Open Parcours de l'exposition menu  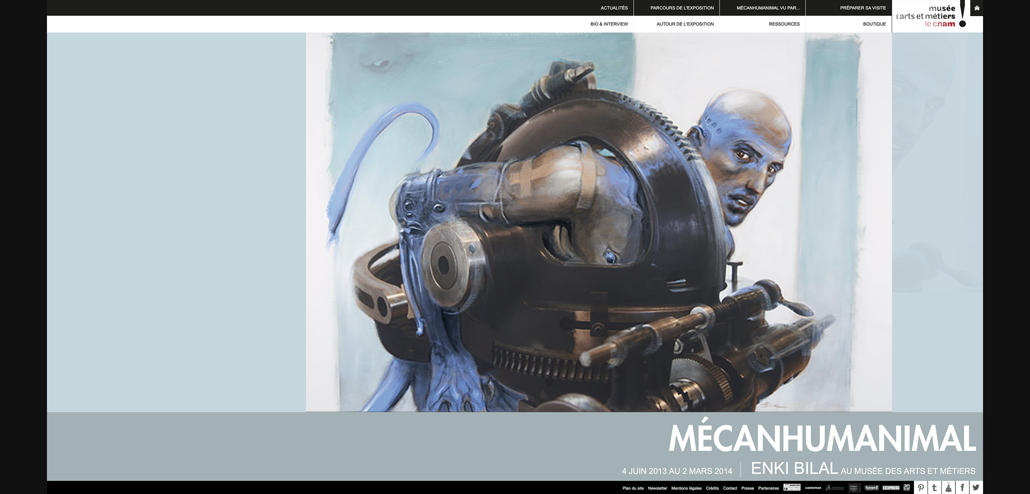(x=682, y=8)
